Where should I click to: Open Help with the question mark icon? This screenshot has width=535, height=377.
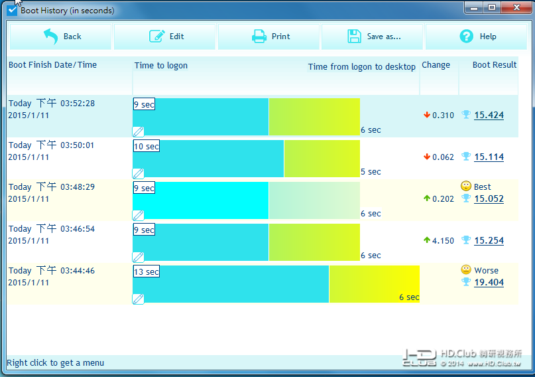pos(466,37)
